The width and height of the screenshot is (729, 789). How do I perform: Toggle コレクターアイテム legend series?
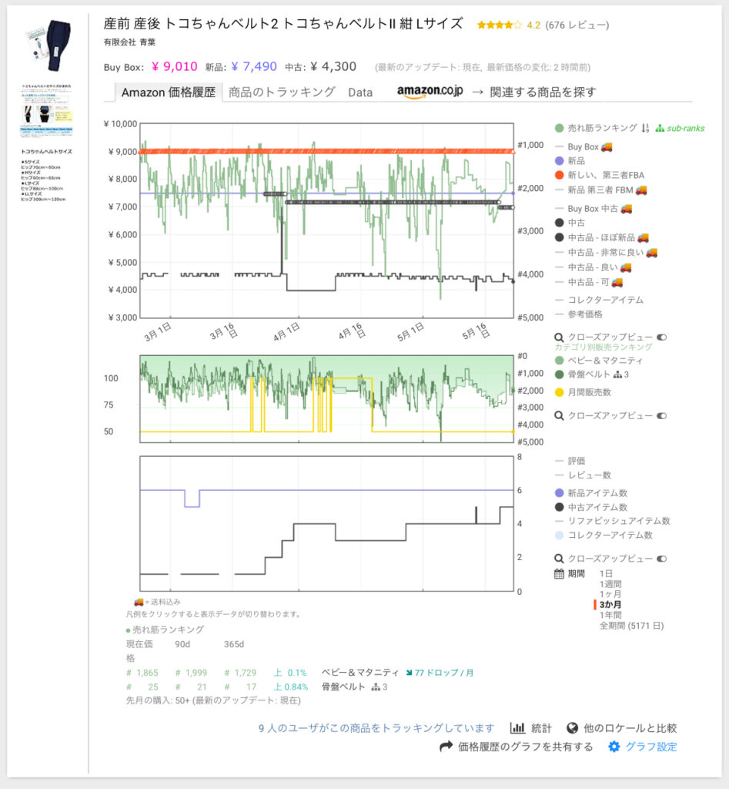[x=599, y=300]
